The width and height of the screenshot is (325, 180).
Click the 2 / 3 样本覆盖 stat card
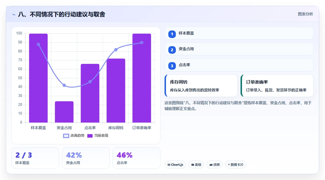pyautogui.click(x=35, y=158)
